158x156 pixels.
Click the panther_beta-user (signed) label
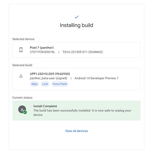[x=48, y=78]
